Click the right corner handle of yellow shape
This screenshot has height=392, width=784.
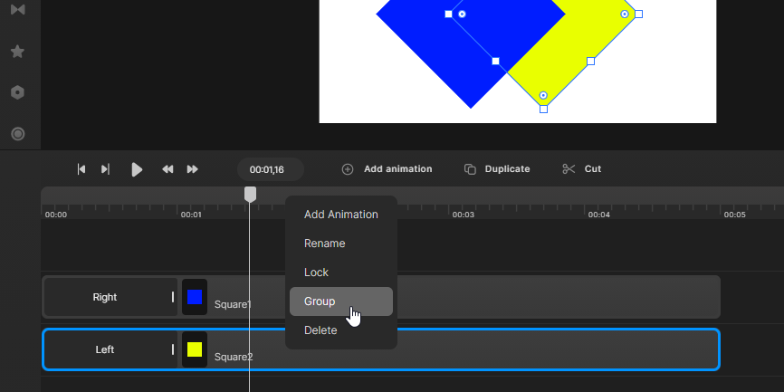(638, 14)
